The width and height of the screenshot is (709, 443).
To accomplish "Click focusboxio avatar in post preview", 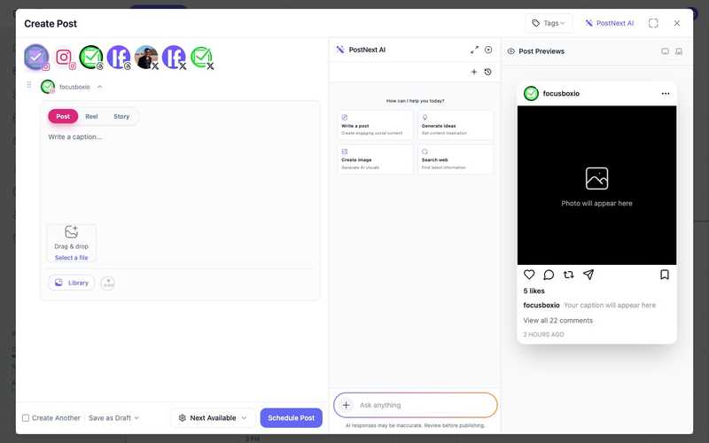I will point(531,94).
